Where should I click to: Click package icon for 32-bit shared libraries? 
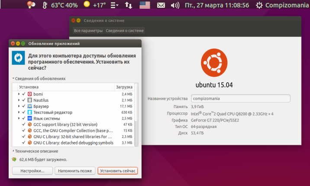pyautogui.click(x=29, y=137)
